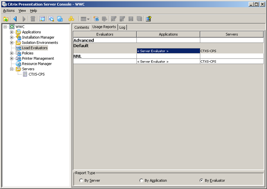Click the second gray pencil edit icon
267x189 pixels.
[x=122, y=19]
